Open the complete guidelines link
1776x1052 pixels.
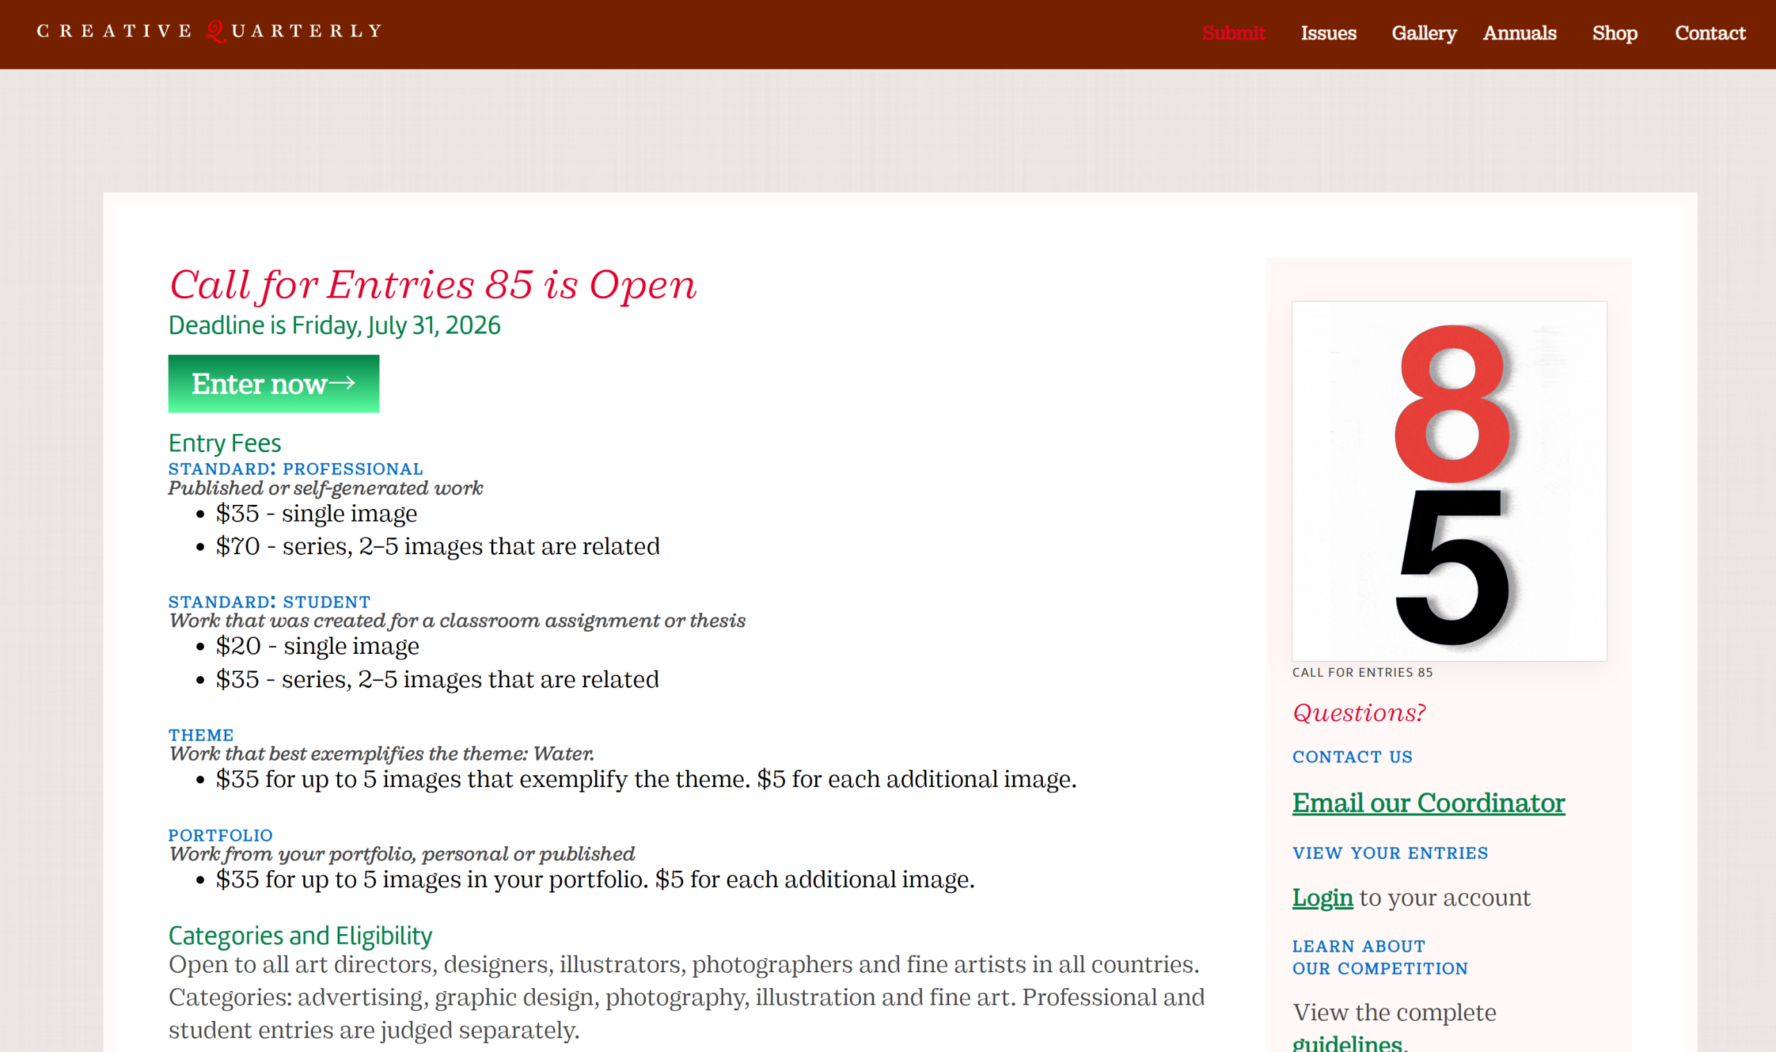pyautogui.click(x=1347, y=1044)
